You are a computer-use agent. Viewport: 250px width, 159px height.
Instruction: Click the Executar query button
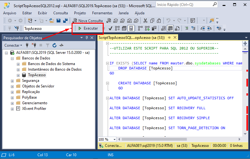click(x=88, y=28)
